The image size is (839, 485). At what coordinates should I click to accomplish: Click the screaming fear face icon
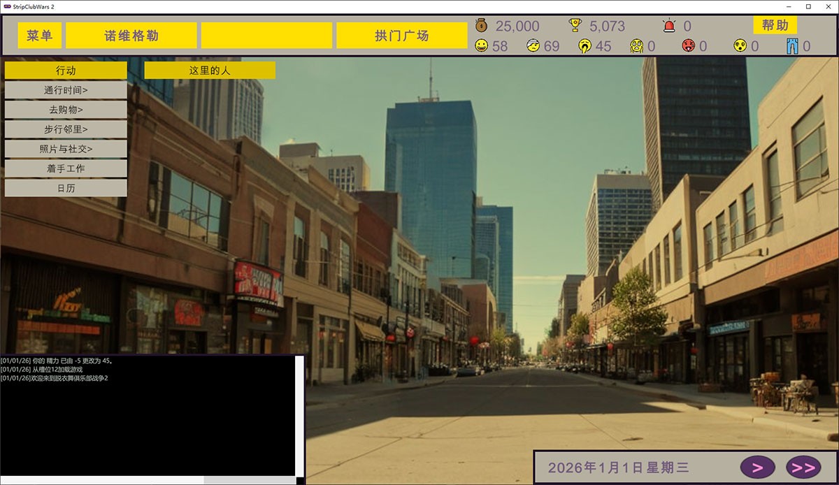tap(636, 46)
